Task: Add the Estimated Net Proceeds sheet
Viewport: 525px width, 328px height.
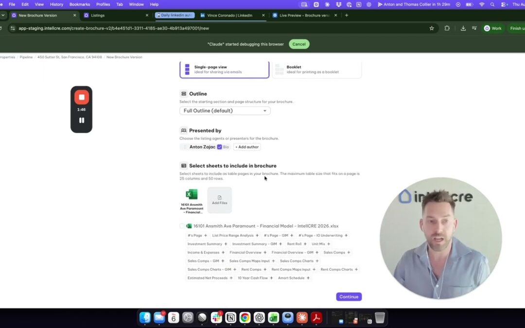Action: pyautogui.click(x=231, y=278)
